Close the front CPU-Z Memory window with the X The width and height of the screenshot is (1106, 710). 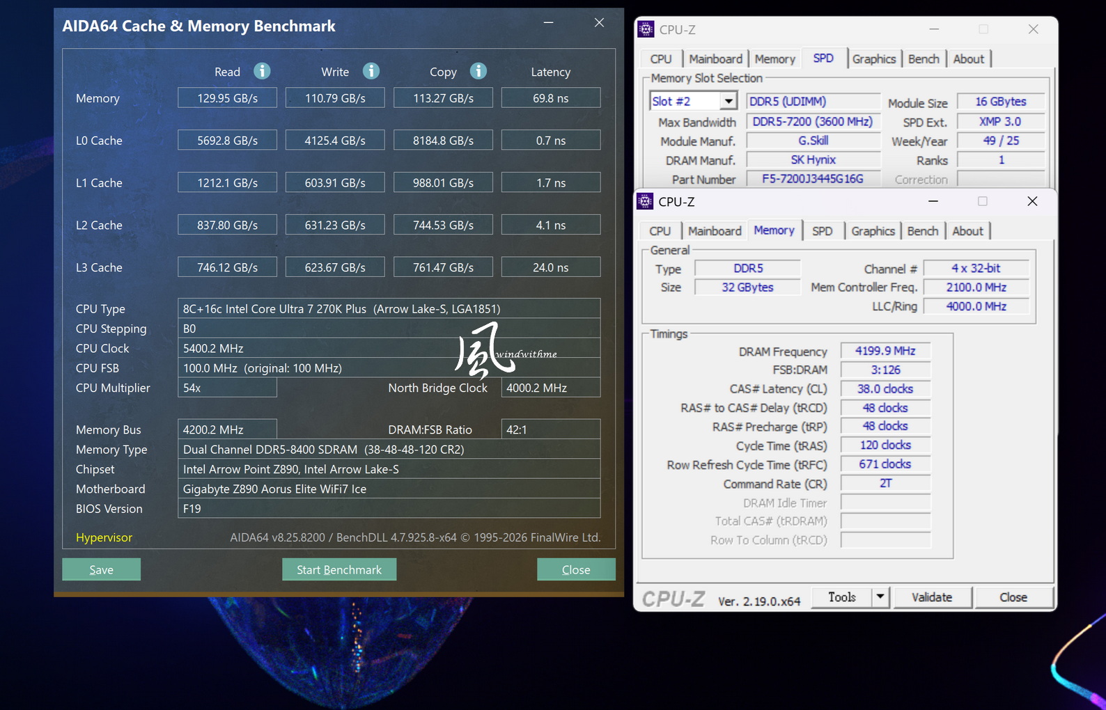1032,201
